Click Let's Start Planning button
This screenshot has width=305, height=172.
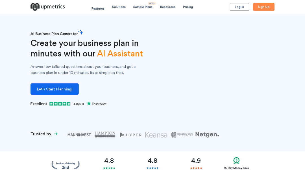pyautogui.click(x=55, y=89)
